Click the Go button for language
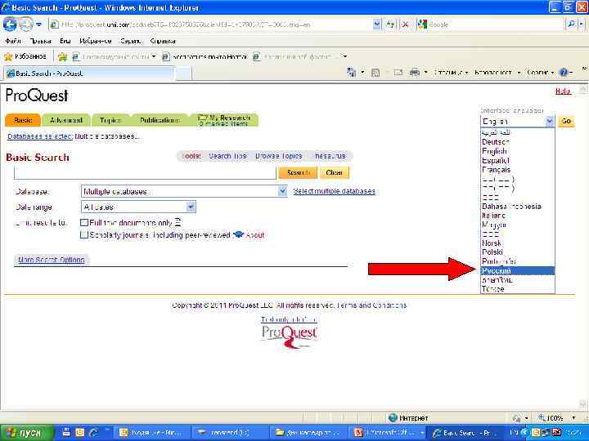This screenshot has height=441, width=589. point(566,121)
